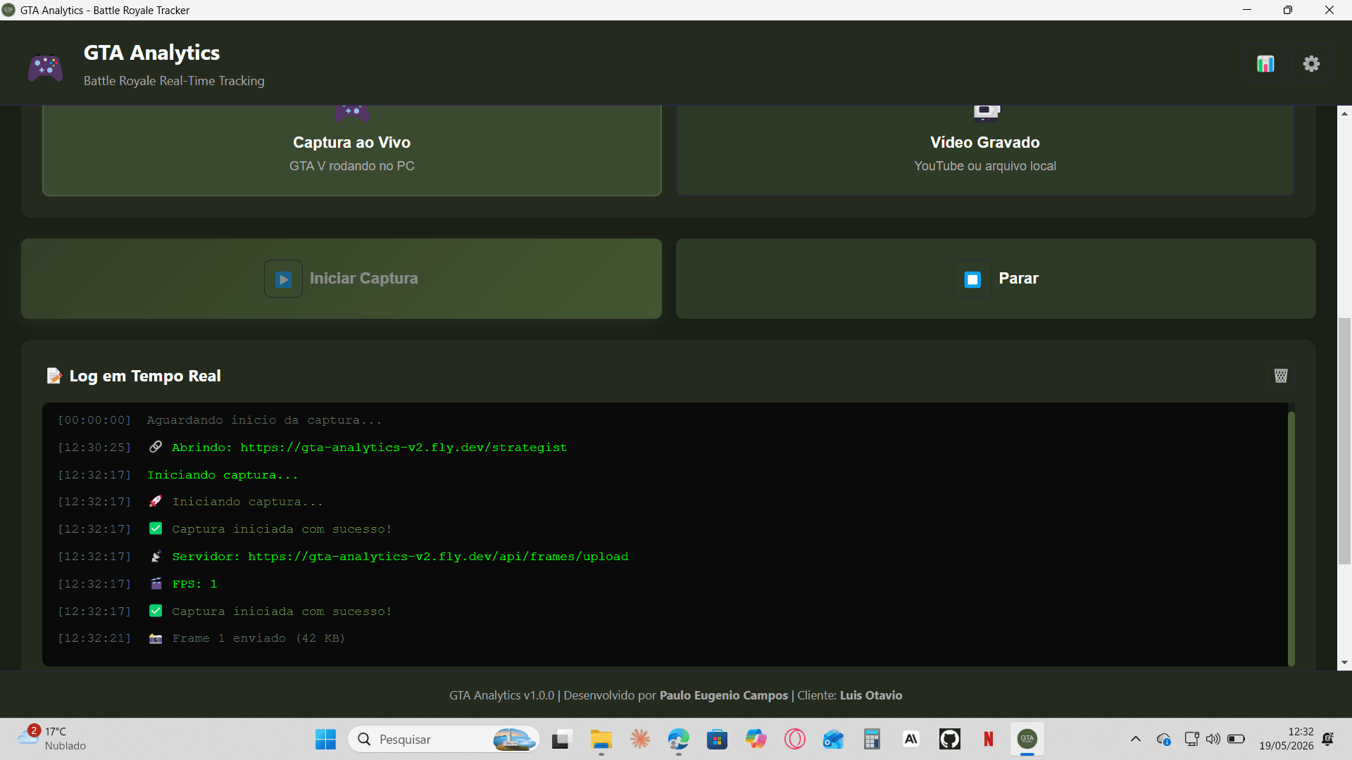Stop capture with the Parar button
Viewport: 1352px width, 760px height.
(x=996, y=279)
